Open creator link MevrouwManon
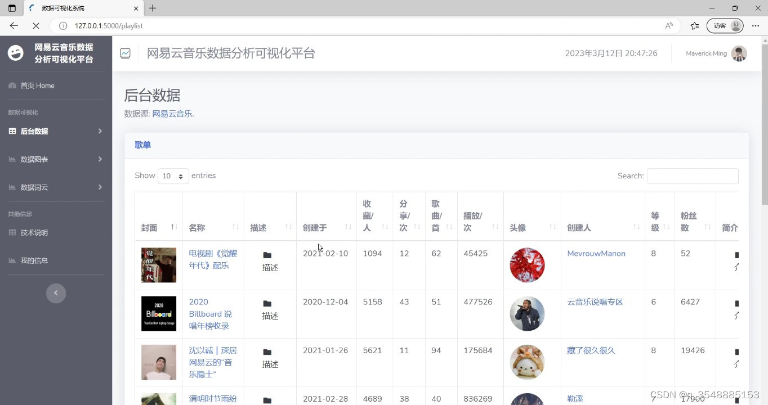768x405 pixels. (596, 254)
